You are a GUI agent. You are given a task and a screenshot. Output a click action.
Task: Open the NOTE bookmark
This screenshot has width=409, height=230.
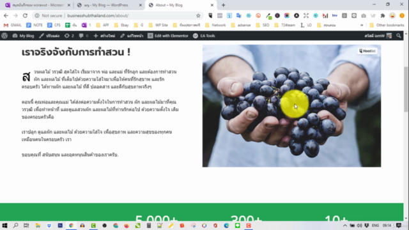coord(35,25)
